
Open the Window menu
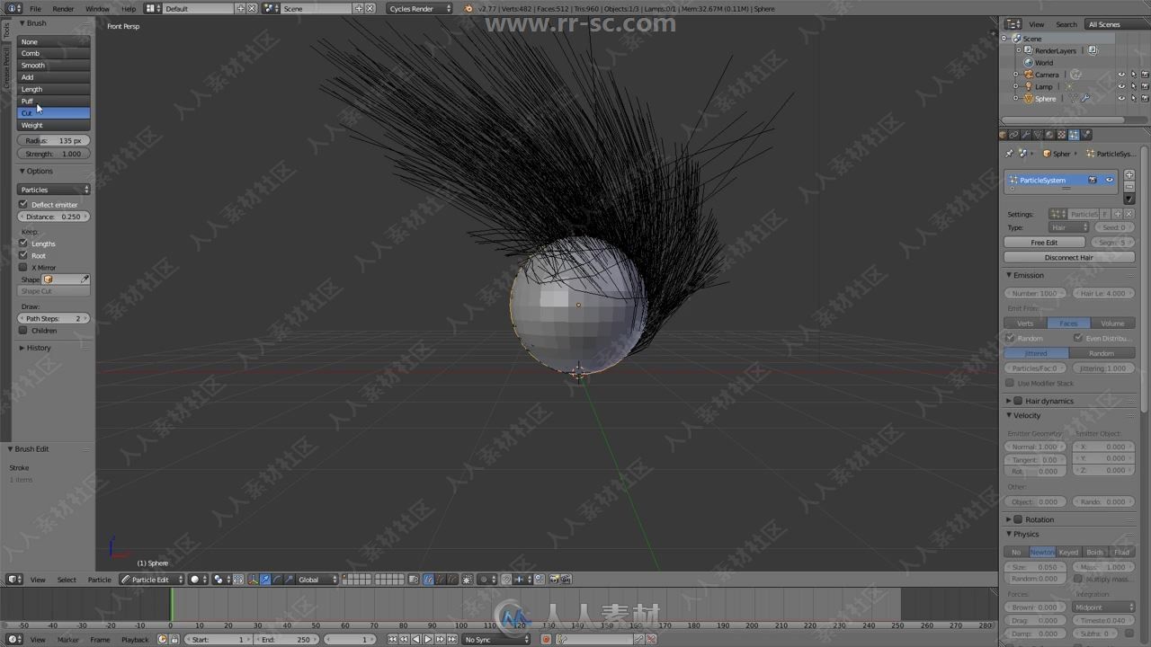[97, 8]
